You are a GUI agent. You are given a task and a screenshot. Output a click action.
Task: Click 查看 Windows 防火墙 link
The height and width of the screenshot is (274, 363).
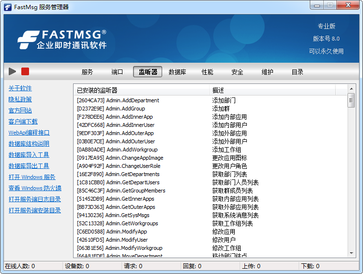tap(35, 188)
